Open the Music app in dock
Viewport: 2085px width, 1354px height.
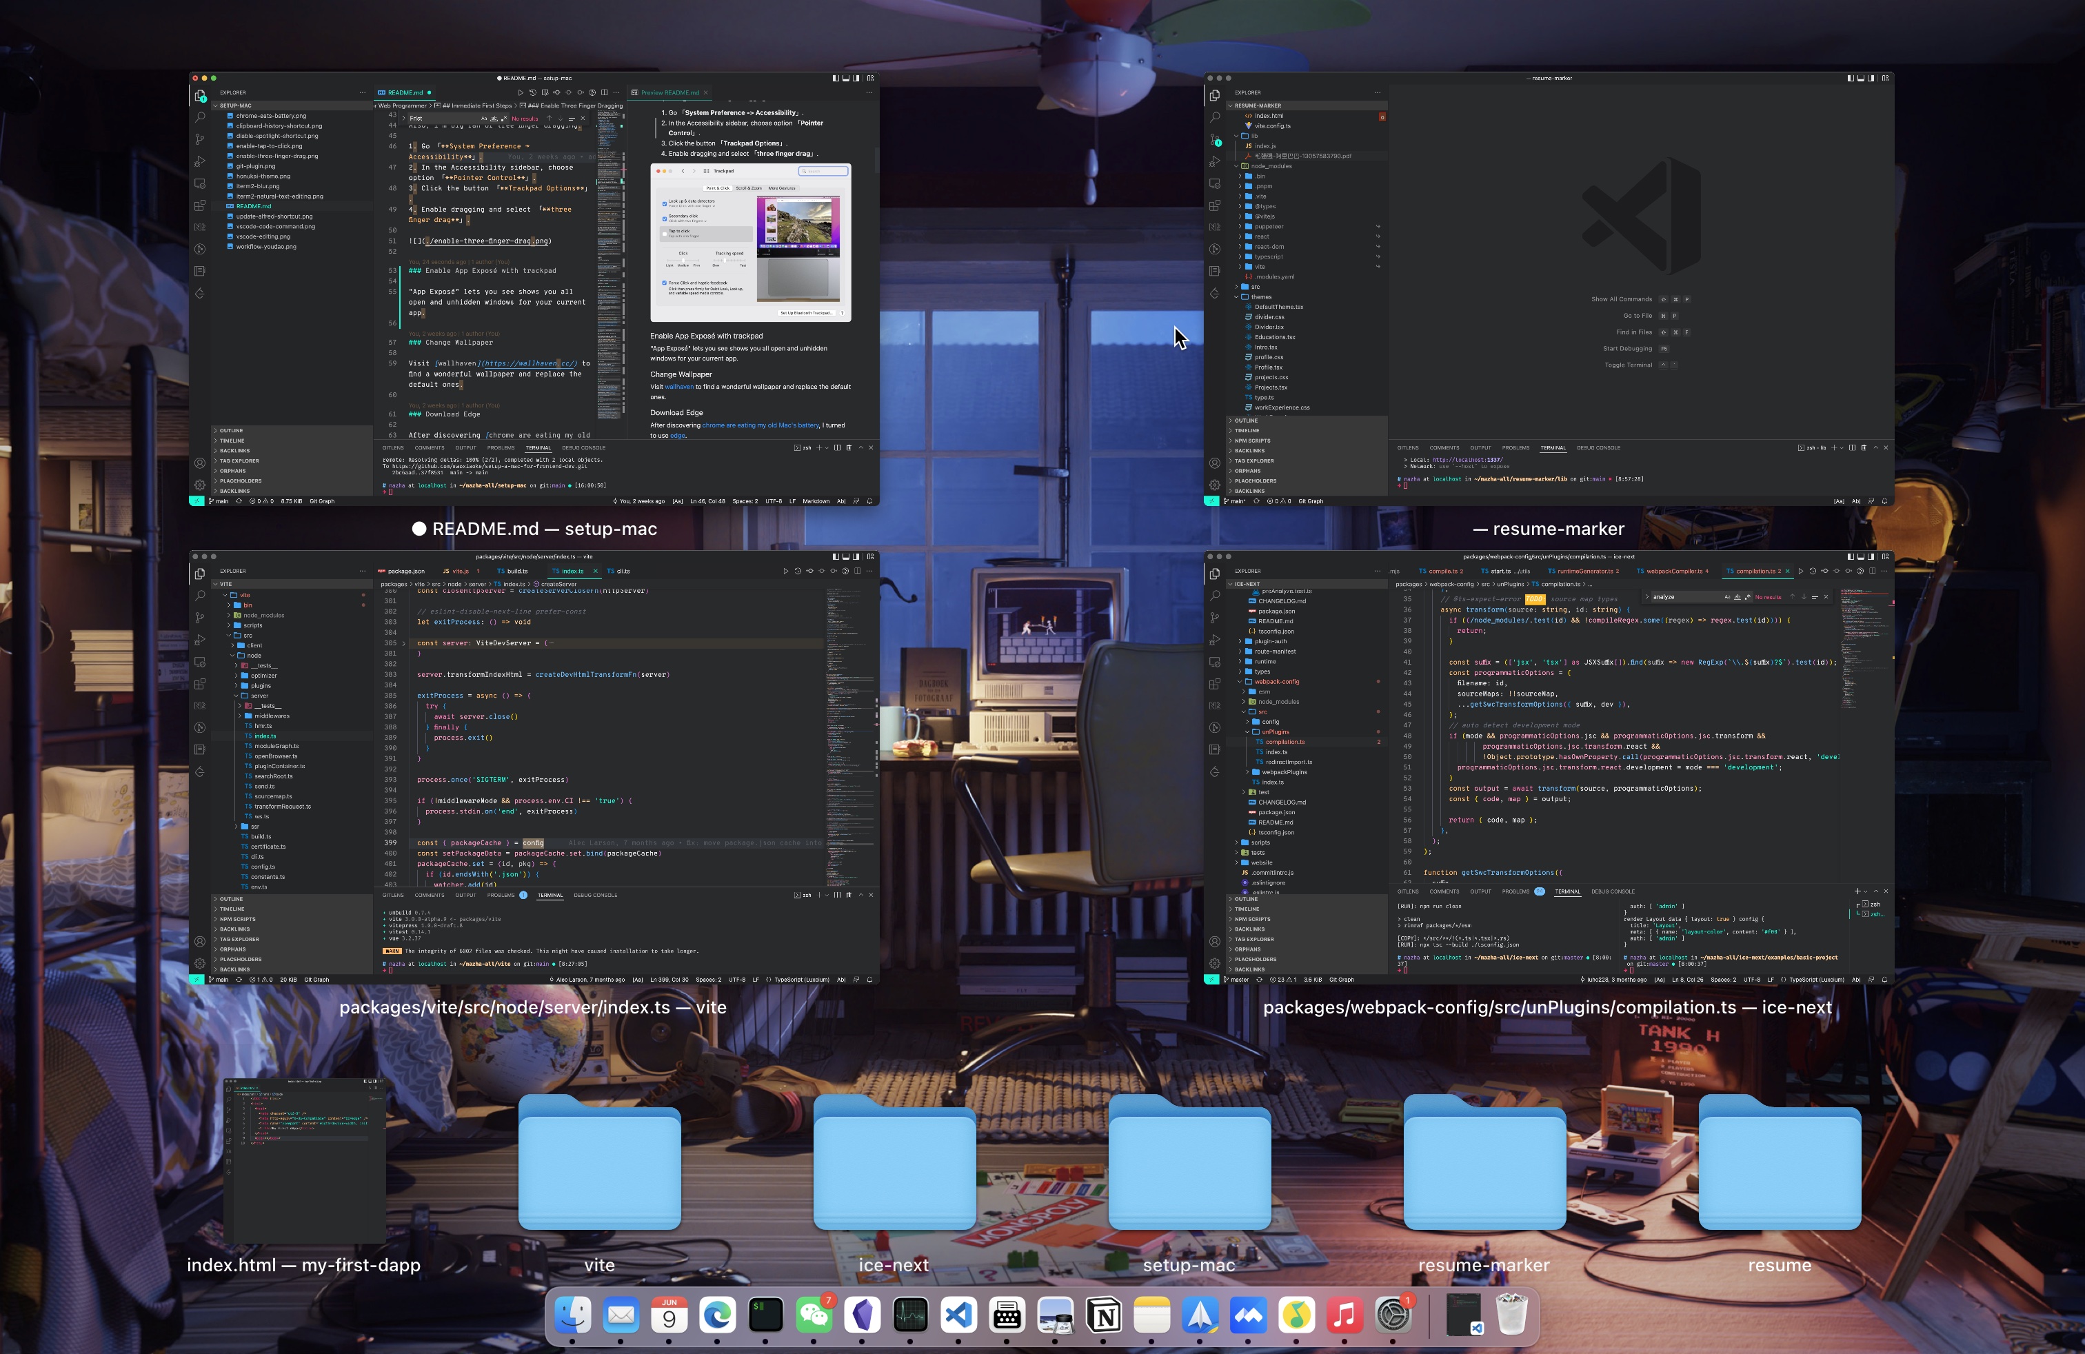(1344, 1315)
